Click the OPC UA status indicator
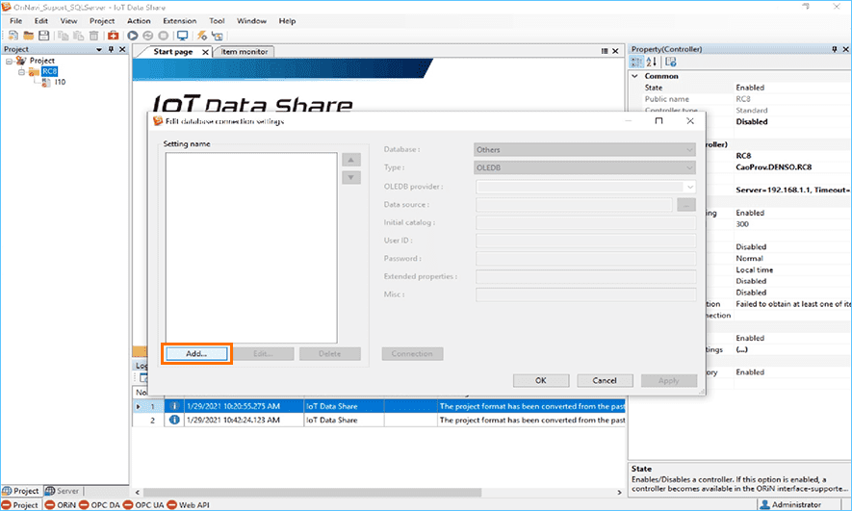Viewport: 852px width, 511px height. 144,504
